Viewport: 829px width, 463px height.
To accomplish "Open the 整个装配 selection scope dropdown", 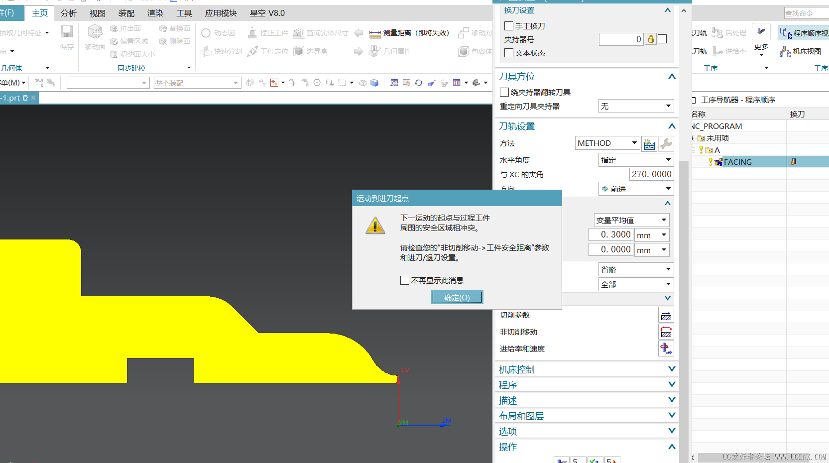I will (x=197, y=83).
